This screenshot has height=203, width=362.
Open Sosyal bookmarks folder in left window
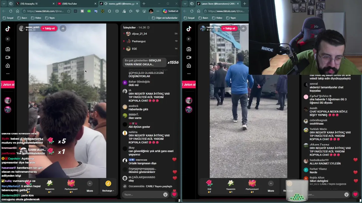8,18
